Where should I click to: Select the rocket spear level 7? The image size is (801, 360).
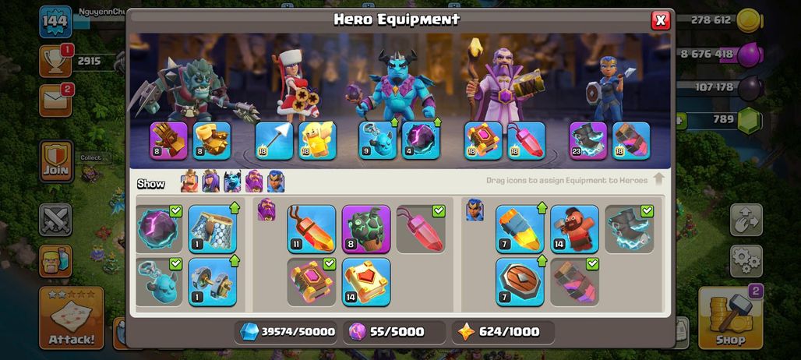(x=520, y=229)
